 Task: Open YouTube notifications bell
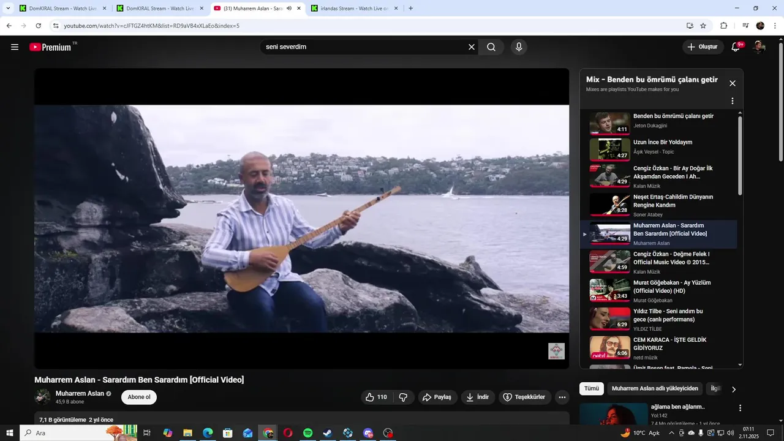737,47
